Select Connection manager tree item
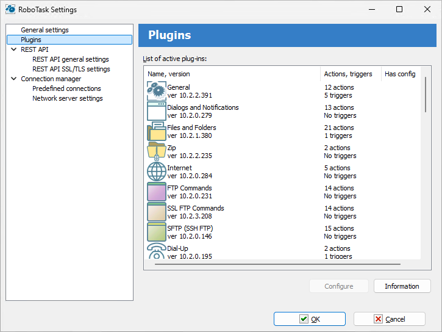 pos(51,79)
